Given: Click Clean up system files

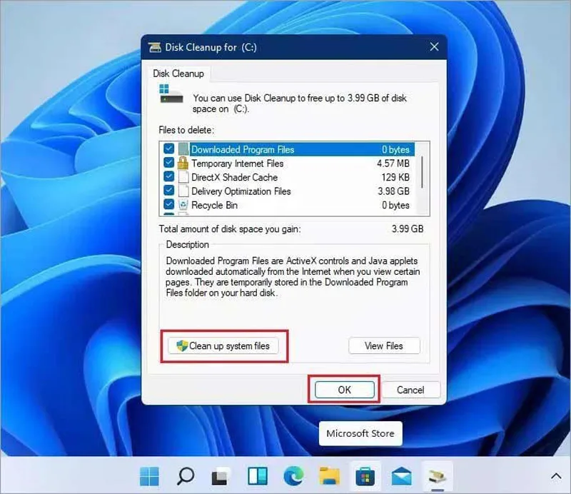Looking at the screenshot, I should [x=223, y=346].
